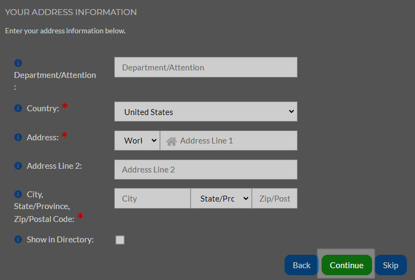Focus the Address Line 1 field
Viewport: 415px width, 280px height.
point(229,141)
